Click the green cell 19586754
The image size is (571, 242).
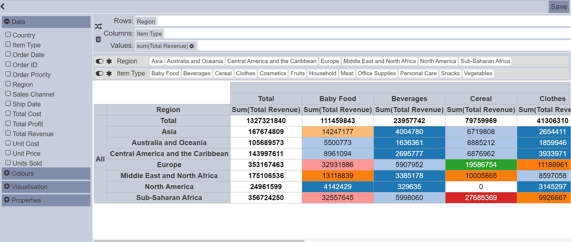(x=481, y=165)
